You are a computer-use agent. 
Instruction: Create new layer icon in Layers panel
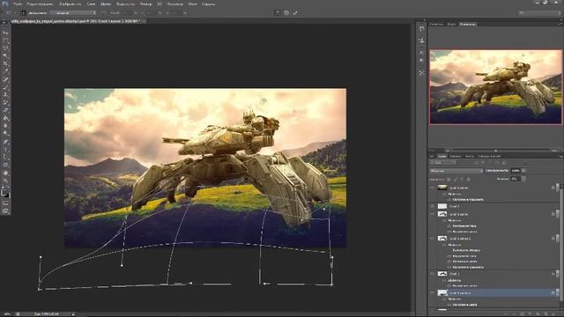(x=546, y=313)
